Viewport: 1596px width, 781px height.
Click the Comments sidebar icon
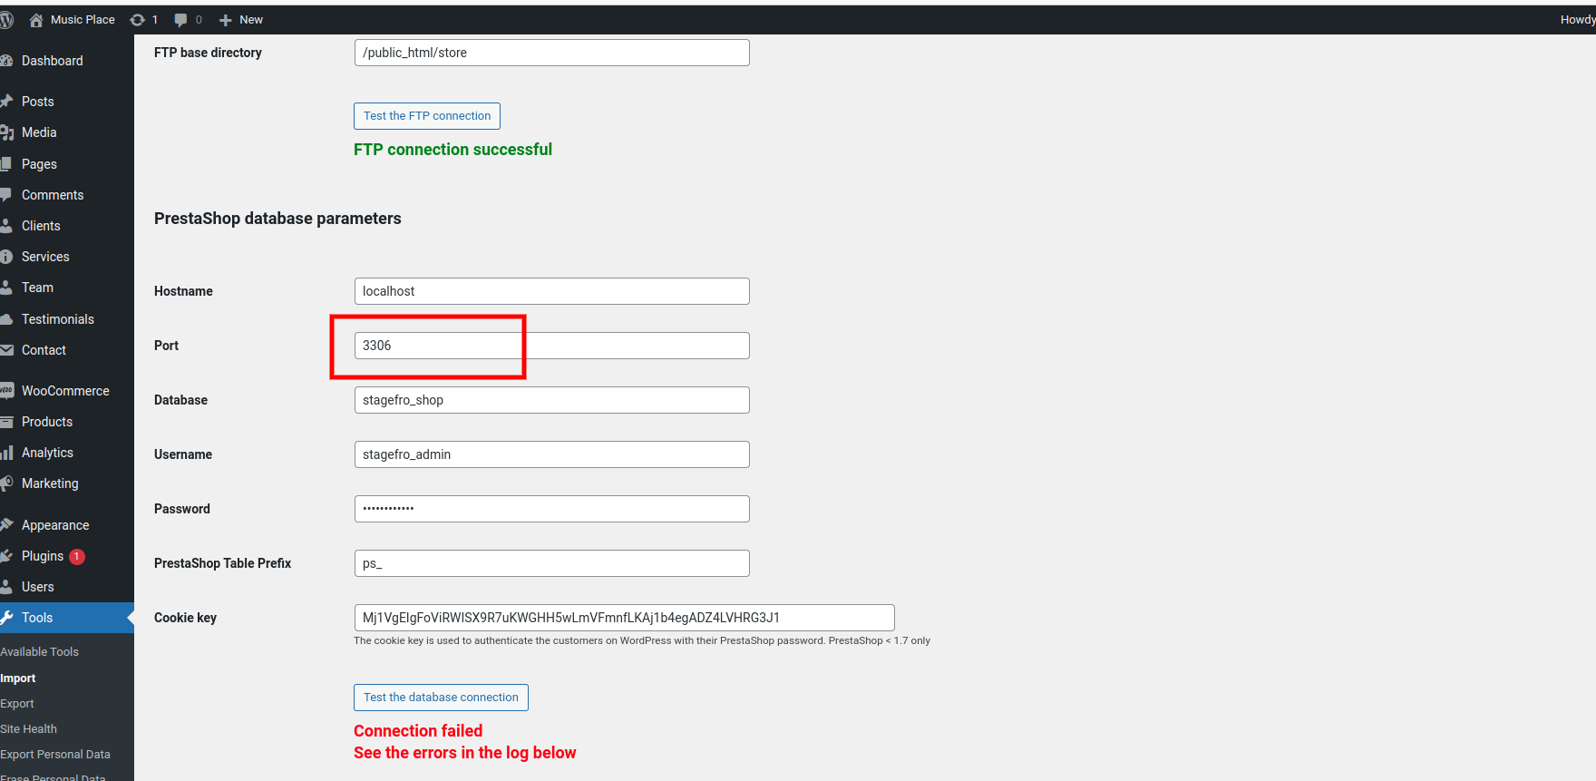tap(6, 195)
